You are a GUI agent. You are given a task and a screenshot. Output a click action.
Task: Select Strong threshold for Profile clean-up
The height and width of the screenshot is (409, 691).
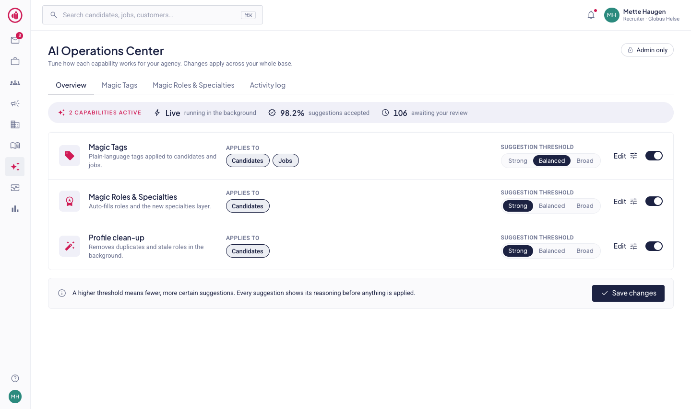coord(518,251)
